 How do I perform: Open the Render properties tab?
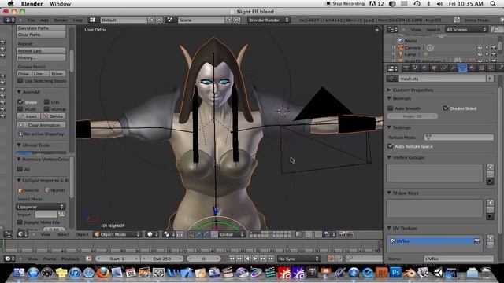pos(406,68)
